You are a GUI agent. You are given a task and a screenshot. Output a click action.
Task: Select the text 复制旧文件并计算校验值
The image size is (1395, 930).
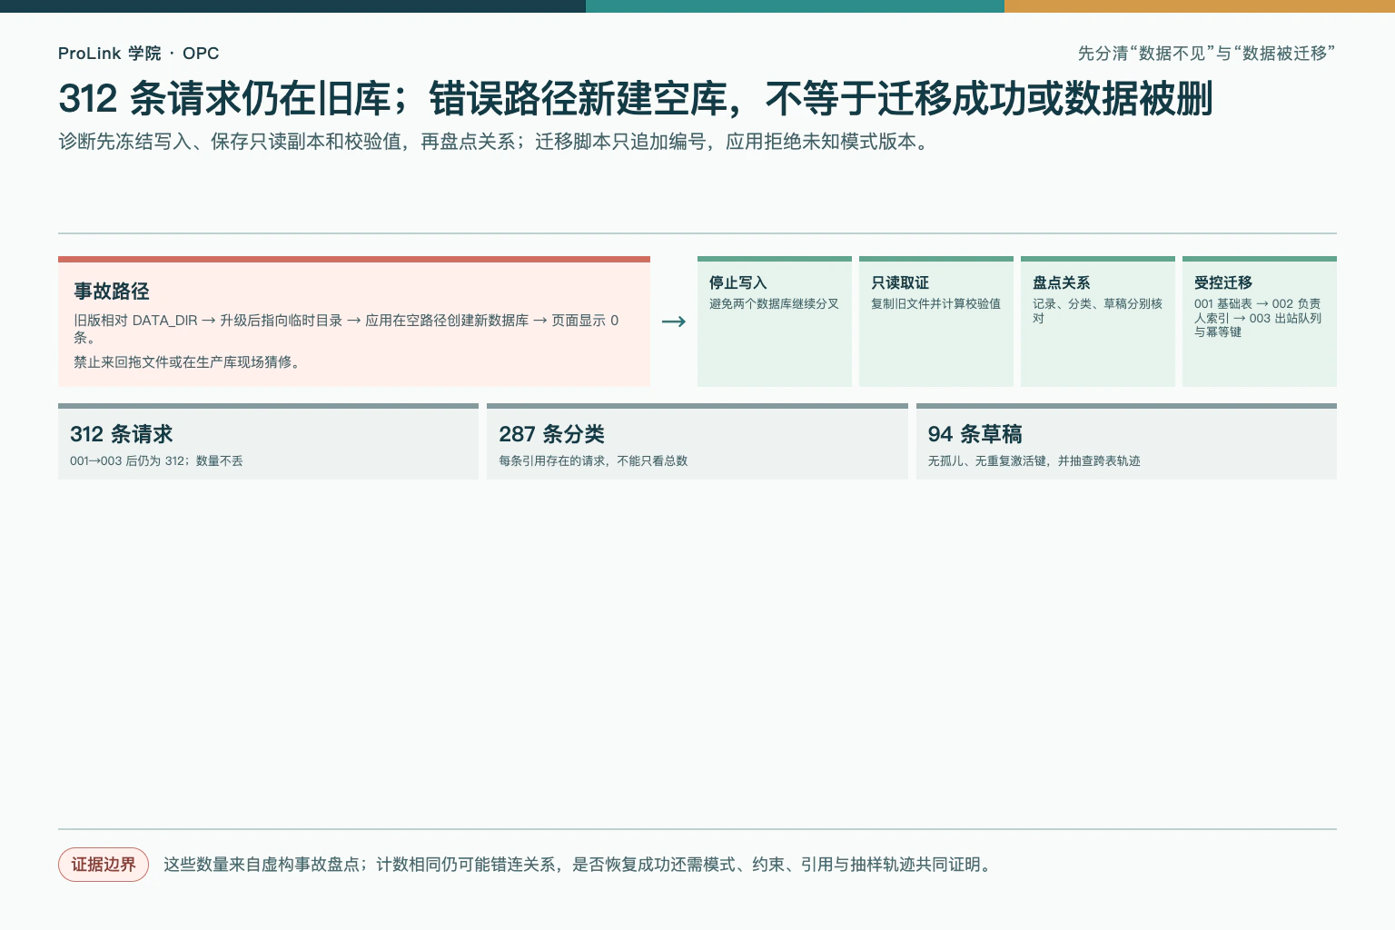(935, 303)
